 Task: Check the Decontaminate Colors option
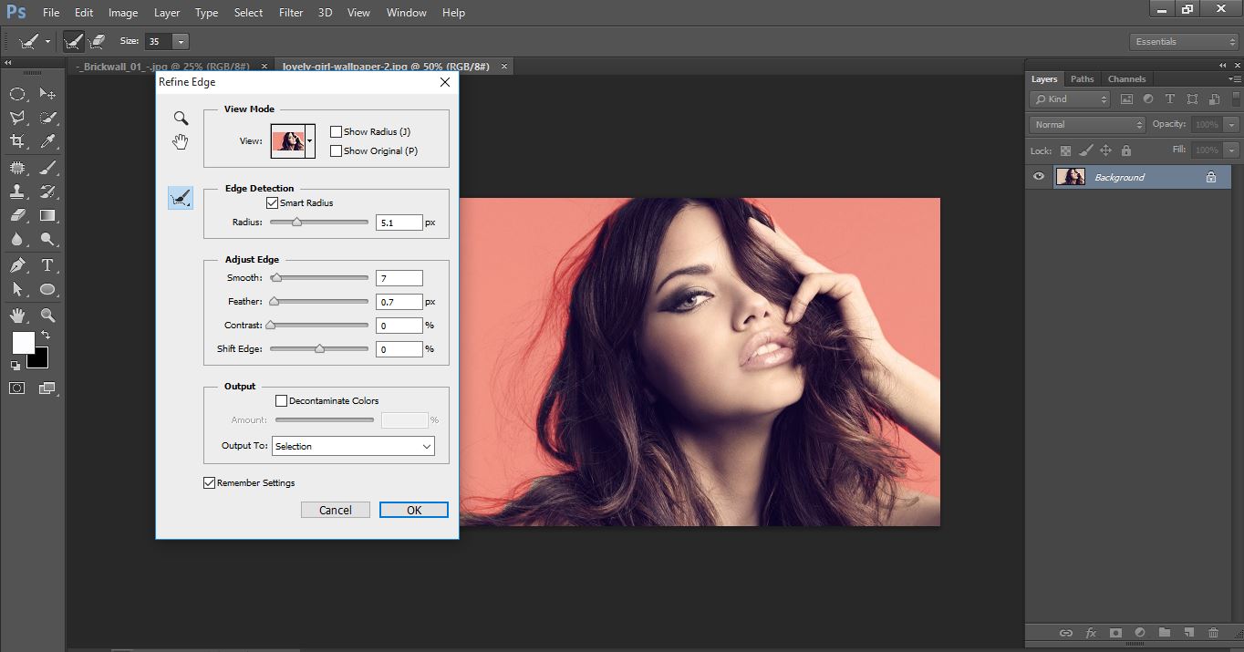(x=282, y=400)
